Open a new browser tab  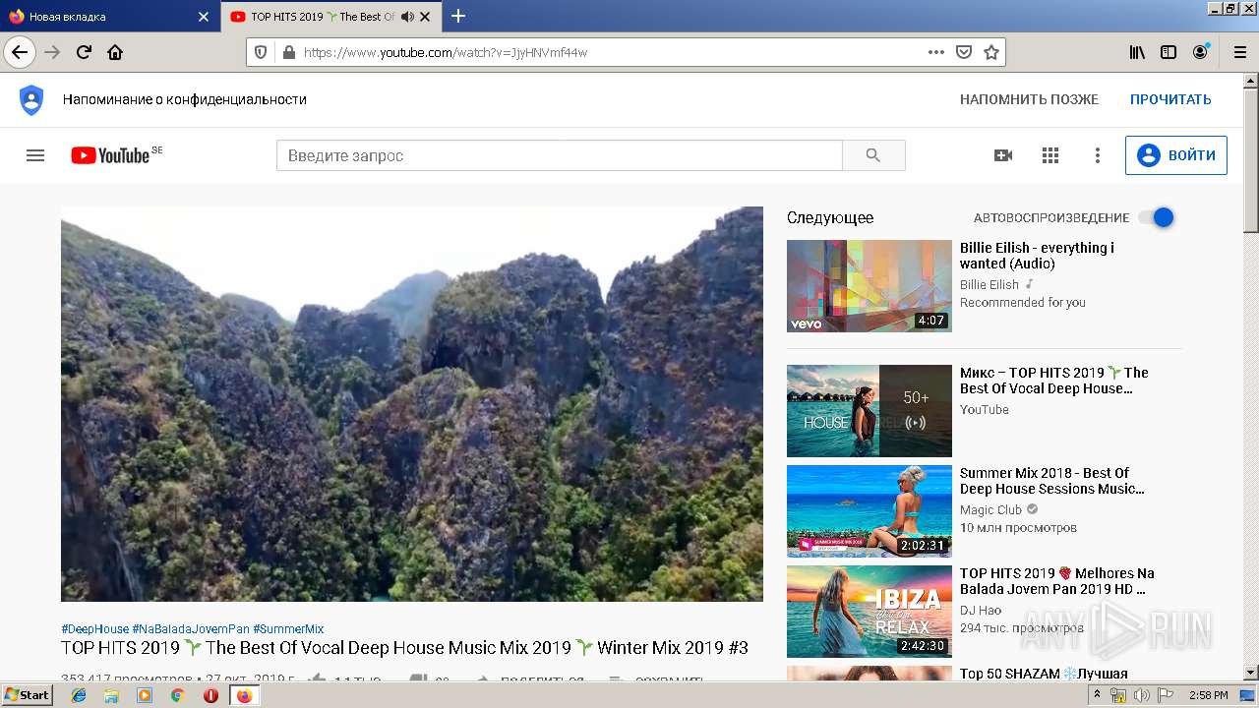tap(458, 16)
